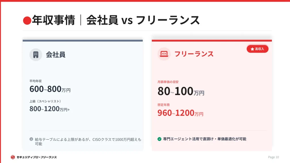Click the red circle bullet before the title

27,21
